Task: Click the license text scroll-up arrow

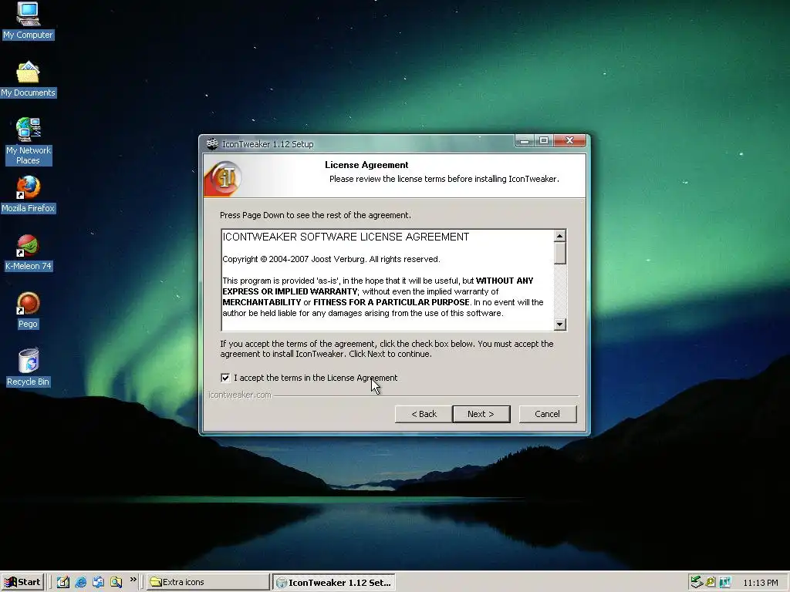Action: 560,236
